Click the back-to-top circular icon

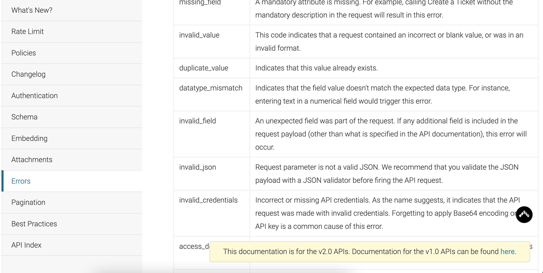pyautogui.click(x=524, y=215)
